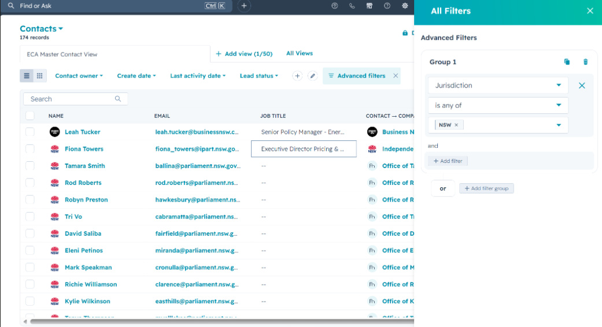Click the Add filter button
The image size is (602, 327).
(x=448, y=161)
